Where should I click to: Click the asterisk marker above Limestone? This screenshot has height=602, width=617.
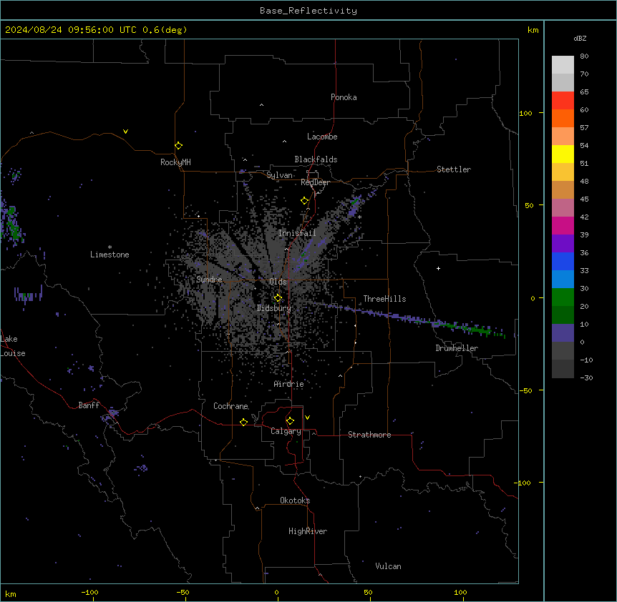pos(110,247)
